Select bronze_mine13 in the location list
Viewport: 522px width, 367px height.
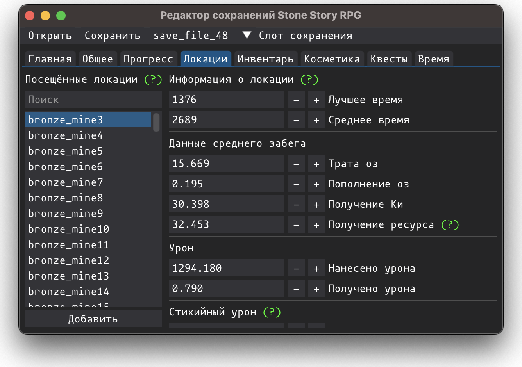[x=88, y=276]
